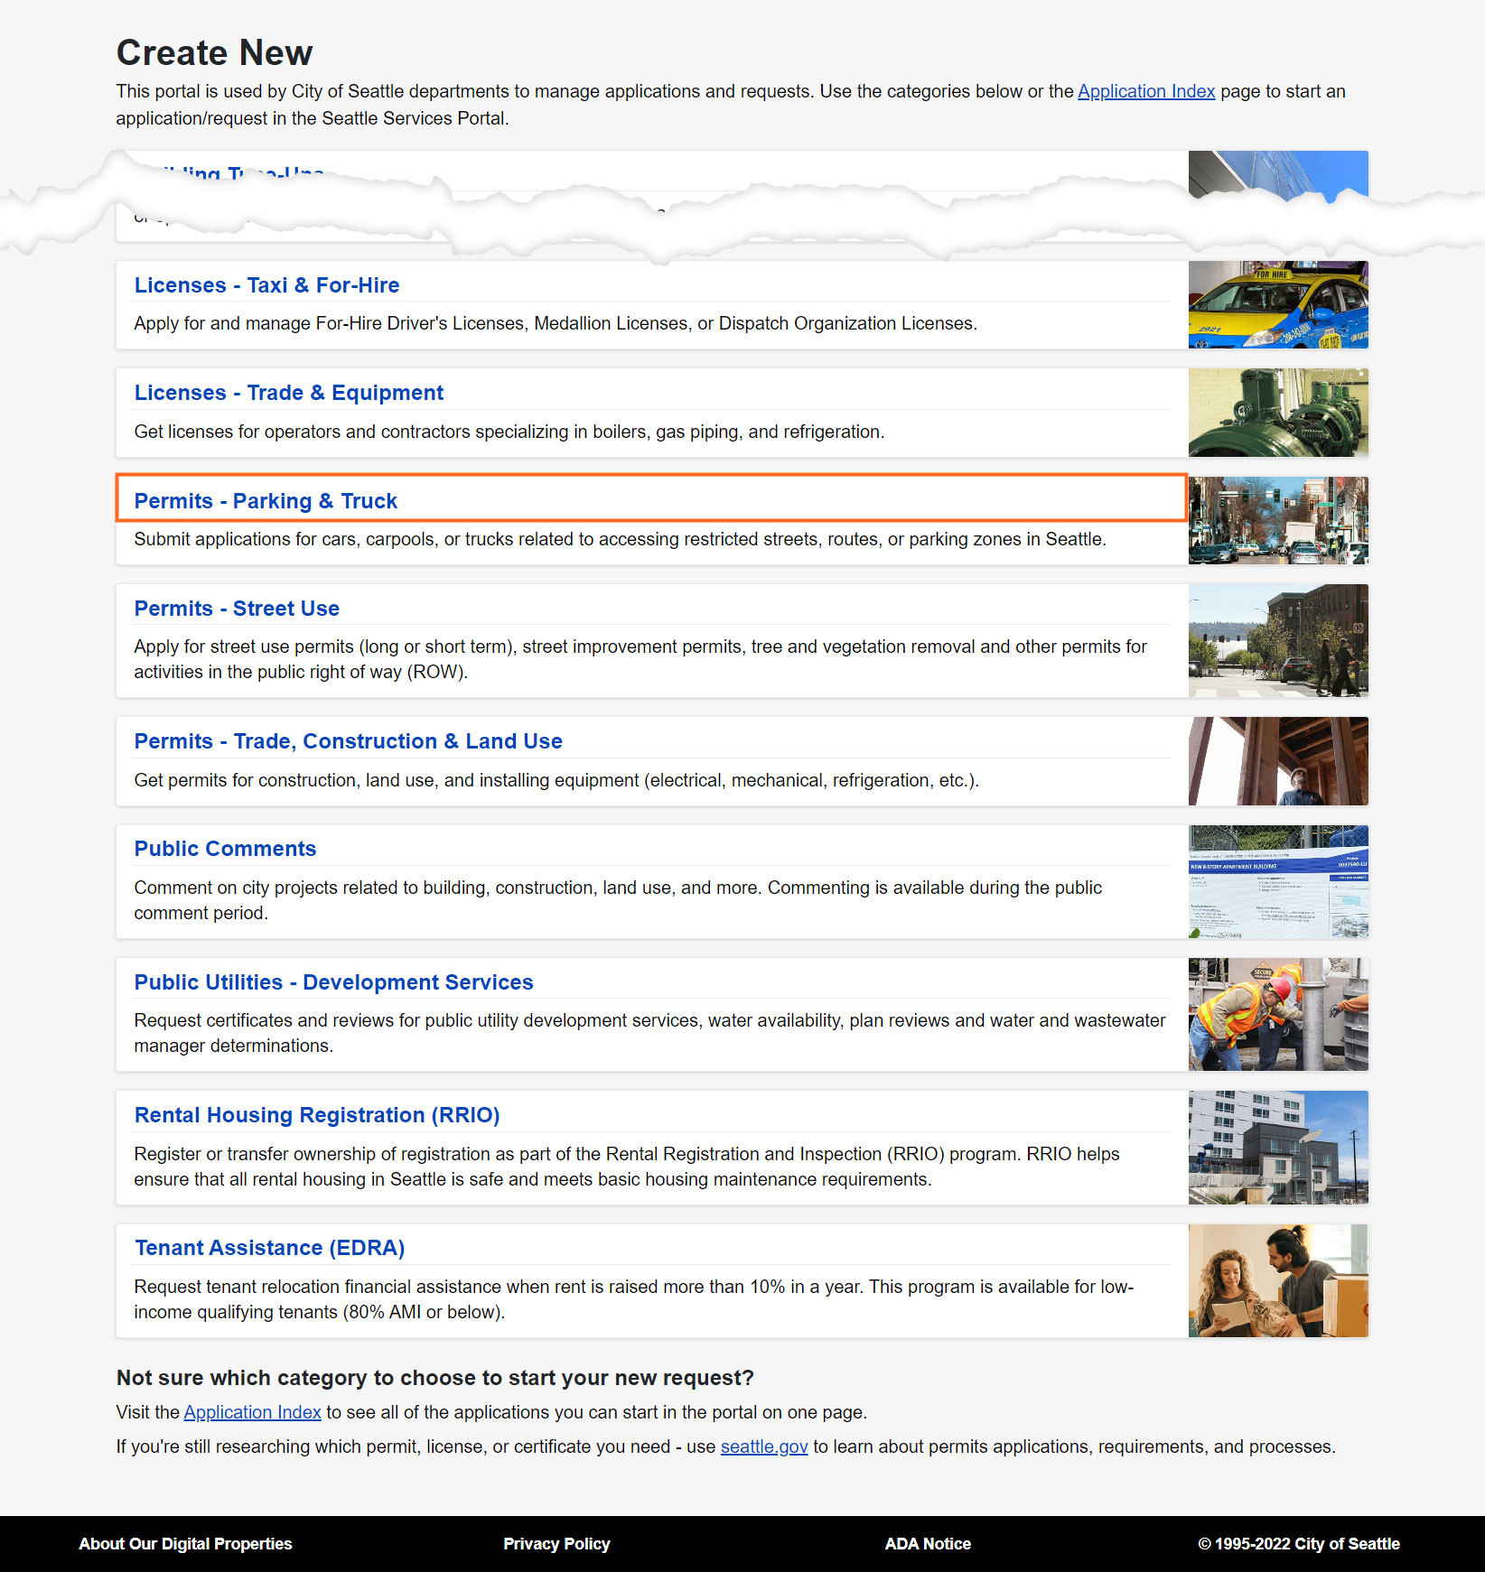Go to Public Comments category
This screenshot has width=1485, height=1572.
225,849
